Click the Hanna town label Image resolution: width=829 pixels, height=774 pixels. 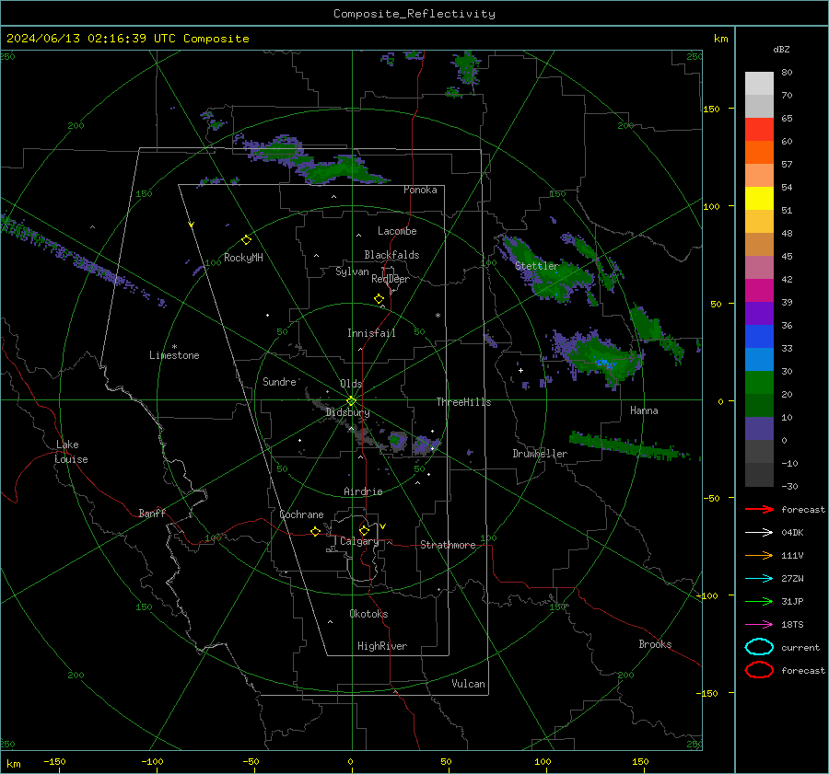click(644, 410)
